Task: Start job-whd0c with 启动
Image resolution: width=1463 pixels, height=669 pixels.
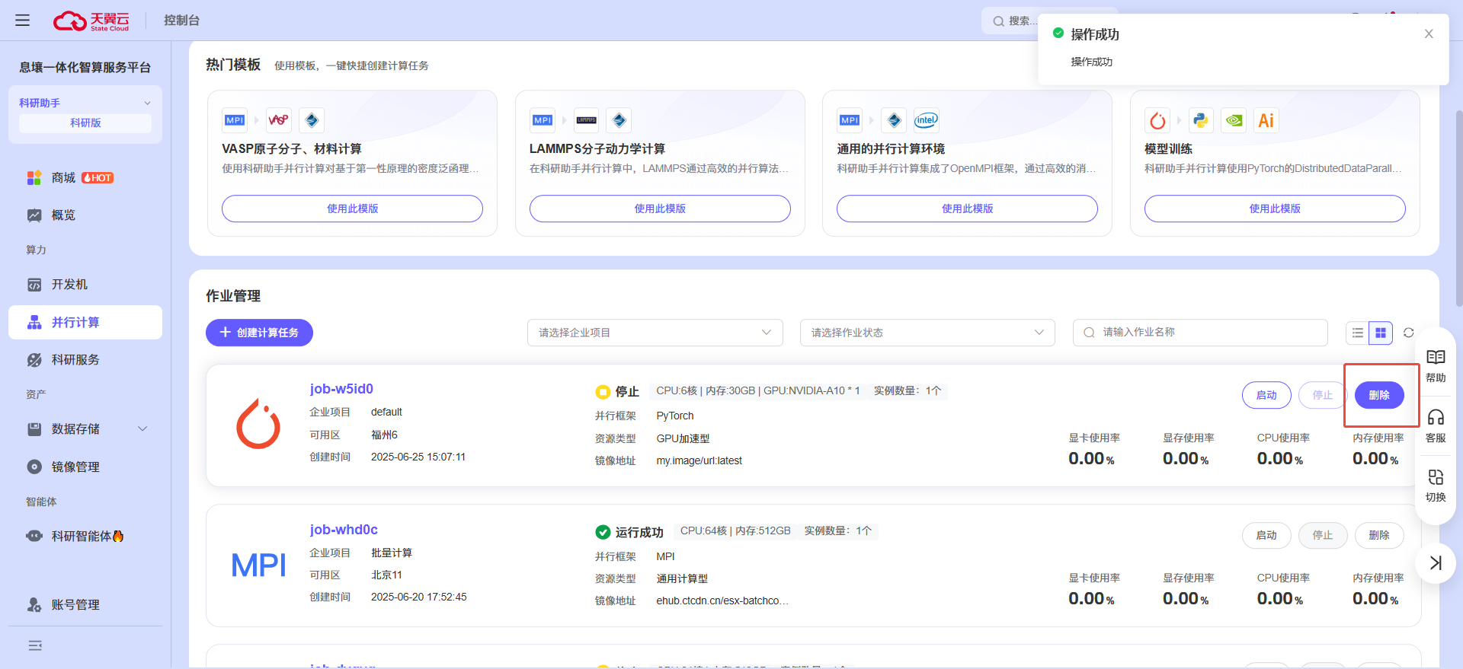Action: point(1266,535)
